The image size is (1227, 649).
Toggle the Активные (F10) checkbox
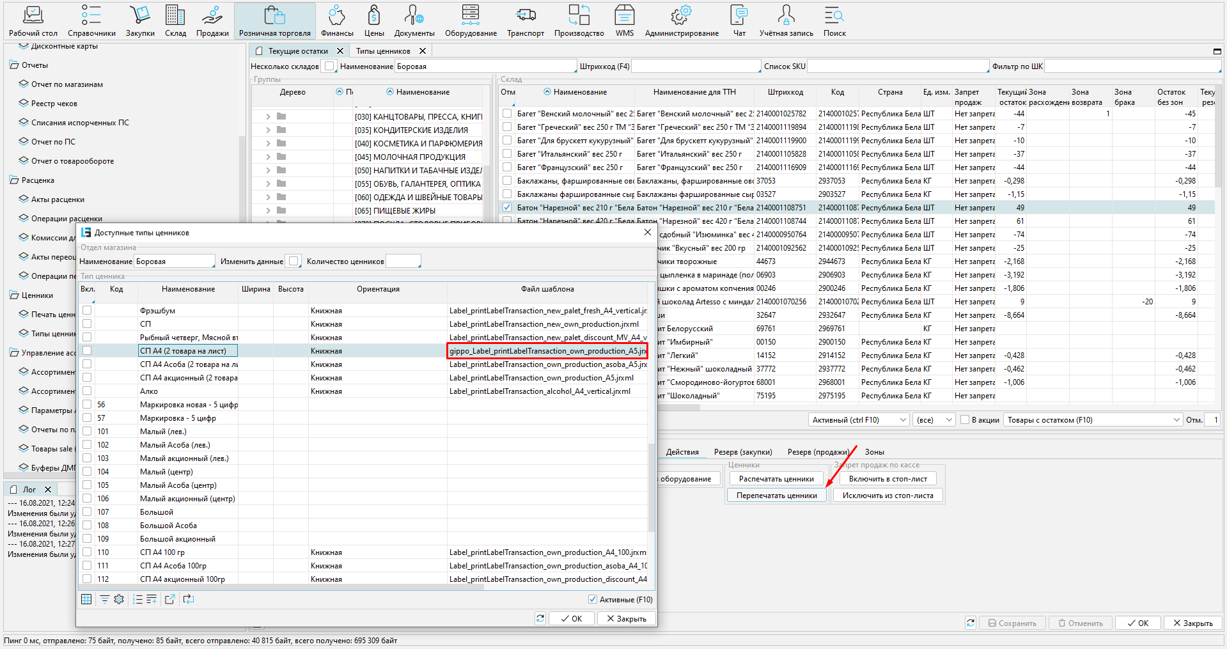pos(592,599)
